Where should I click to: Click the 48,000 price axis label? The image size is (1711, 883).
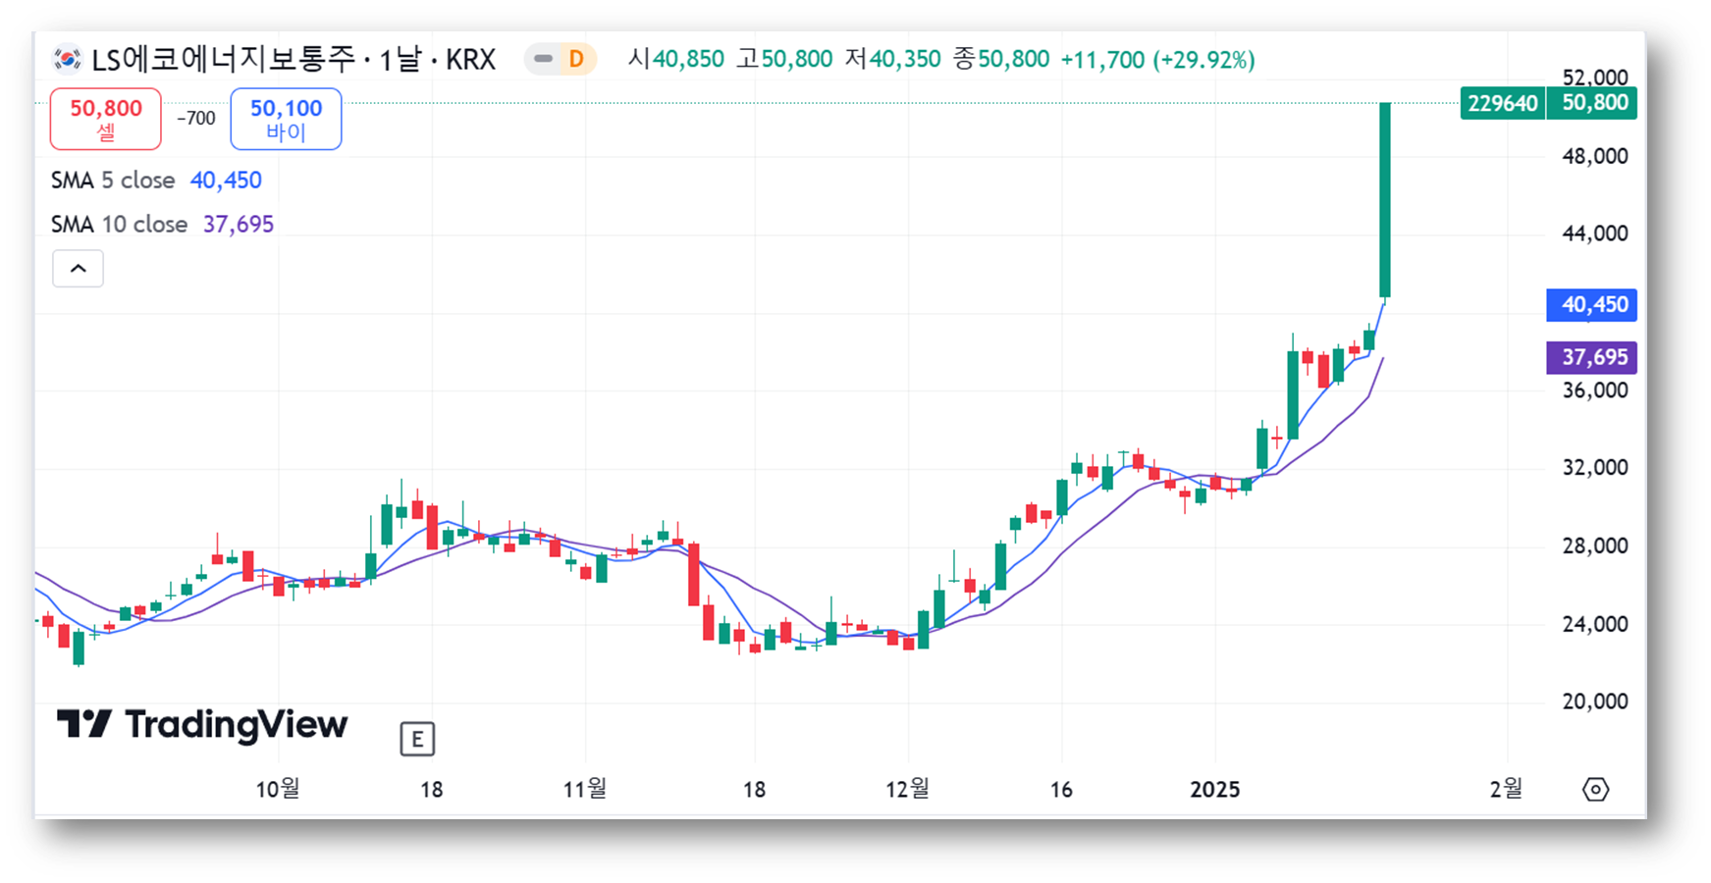[1595, 156]
